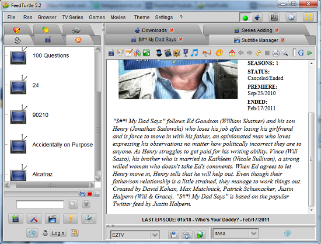Click the series search input field

tap(40, 204)
